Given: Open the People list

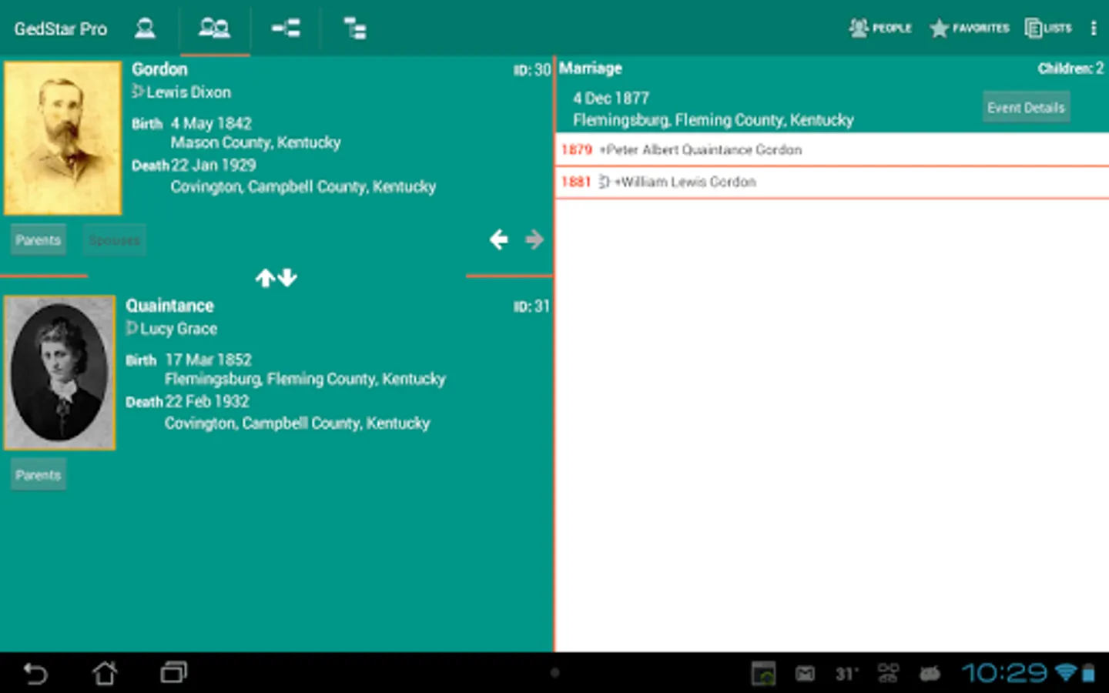Looking at the screenshot, I should [x=880, y=28].
